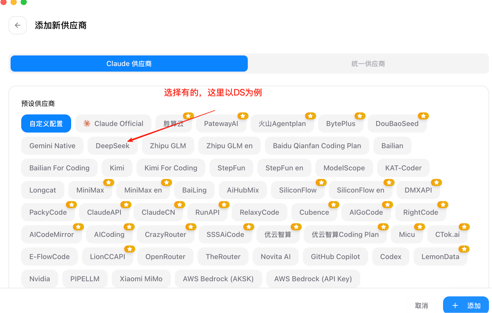Select the AWS Bedrock (AKSK) preset
This screenshot has width=492, height=313.
click(218, 279)
